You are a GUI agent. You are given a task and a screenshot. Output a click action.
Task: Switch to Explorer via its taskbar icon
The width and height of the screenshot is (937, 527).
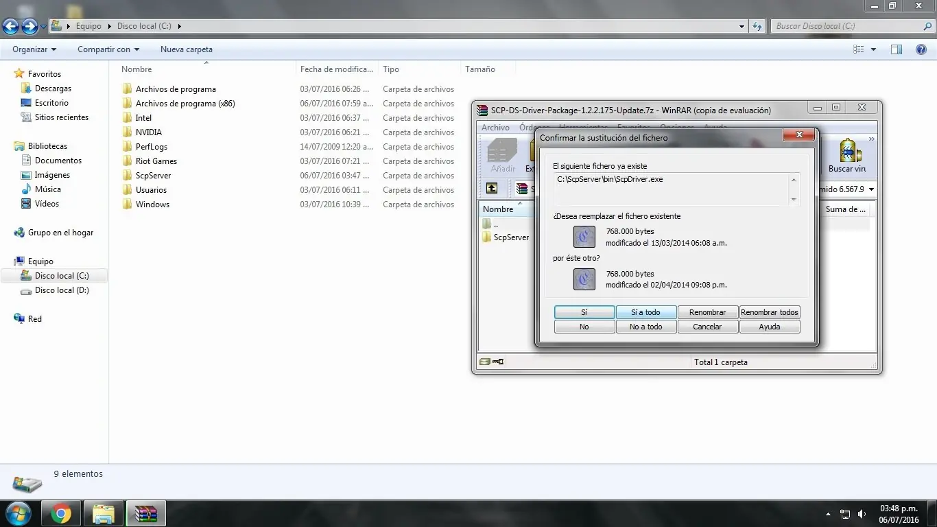click(104, 514)
